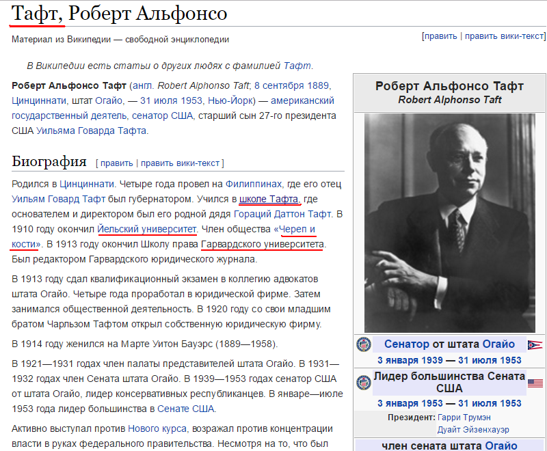Click 'править вики-текст' next to Биография heading

[x=180, y=163]
